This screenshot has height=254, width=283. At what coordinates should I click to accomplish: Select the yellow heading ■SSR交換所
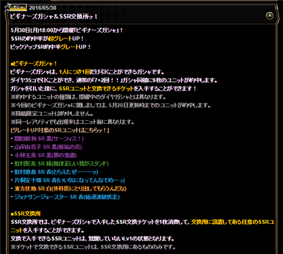pyautogui.click(x=26, y=214)
